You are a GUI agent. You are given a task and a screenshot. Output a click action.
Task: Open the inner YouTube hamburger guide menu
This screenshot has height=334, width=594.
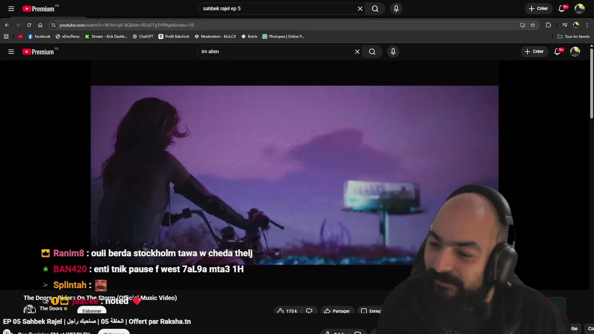point(11,51)
